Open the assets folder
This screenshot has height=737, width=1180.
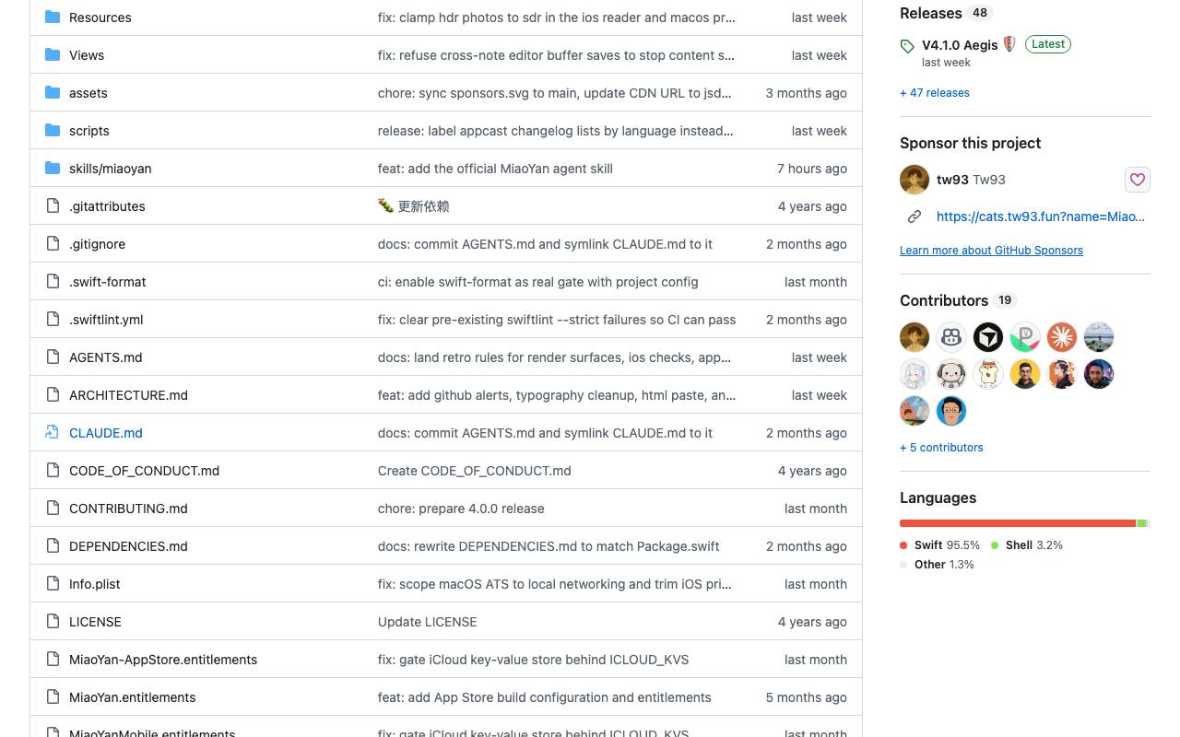click(x=88, y=93)
